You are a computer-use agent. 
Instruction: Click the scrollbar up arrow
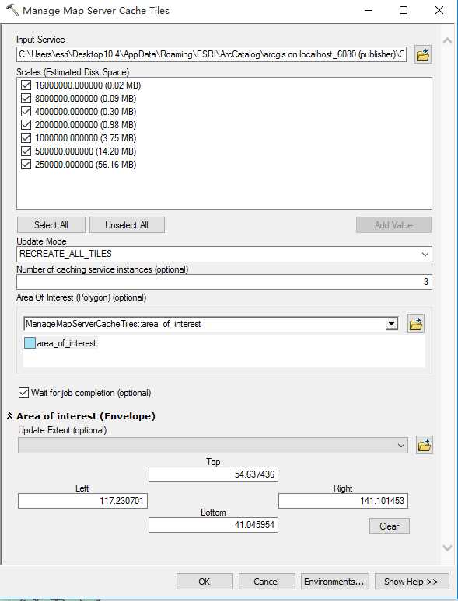click(x=447, y=40)
